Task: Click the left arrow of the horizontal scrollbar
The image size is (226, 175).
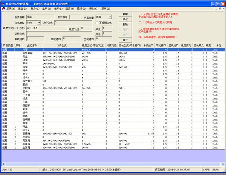Action: pyautogui.click(x=3, y=164)
